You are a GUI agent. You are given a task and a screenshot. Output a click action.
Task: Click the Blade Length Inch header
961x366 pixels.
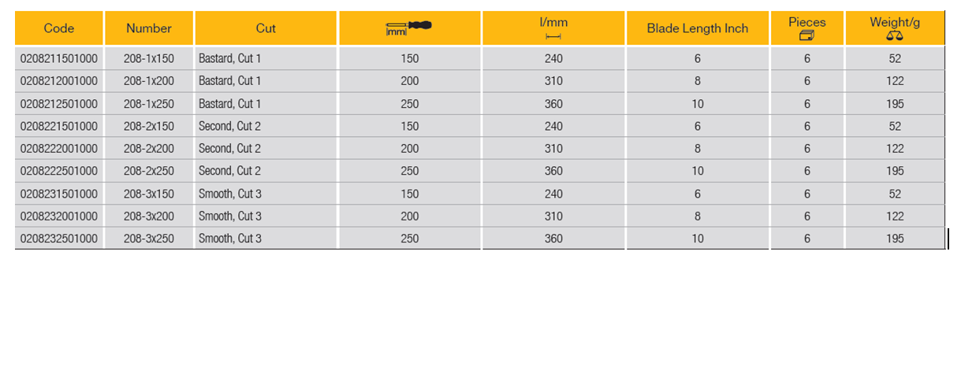point(698,28)
